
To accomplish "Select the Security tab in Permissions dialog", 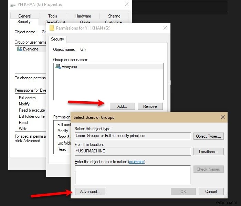I will coord(57,39).
